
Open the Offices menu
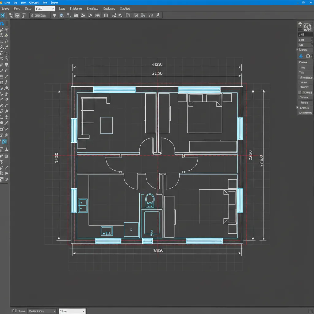click(x=34, y=2)
